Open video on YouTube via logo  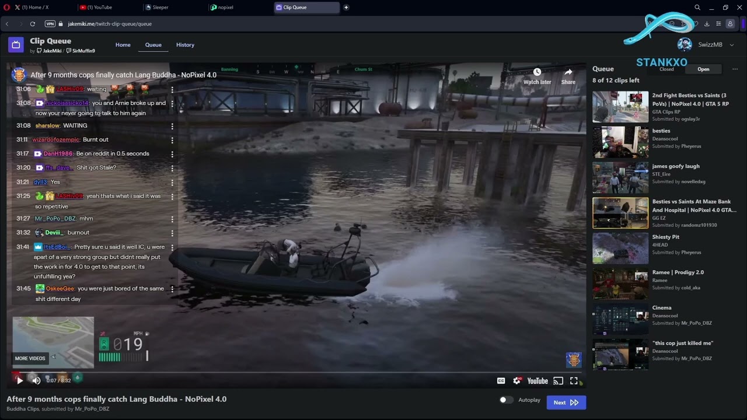click(x=537, y=381)
